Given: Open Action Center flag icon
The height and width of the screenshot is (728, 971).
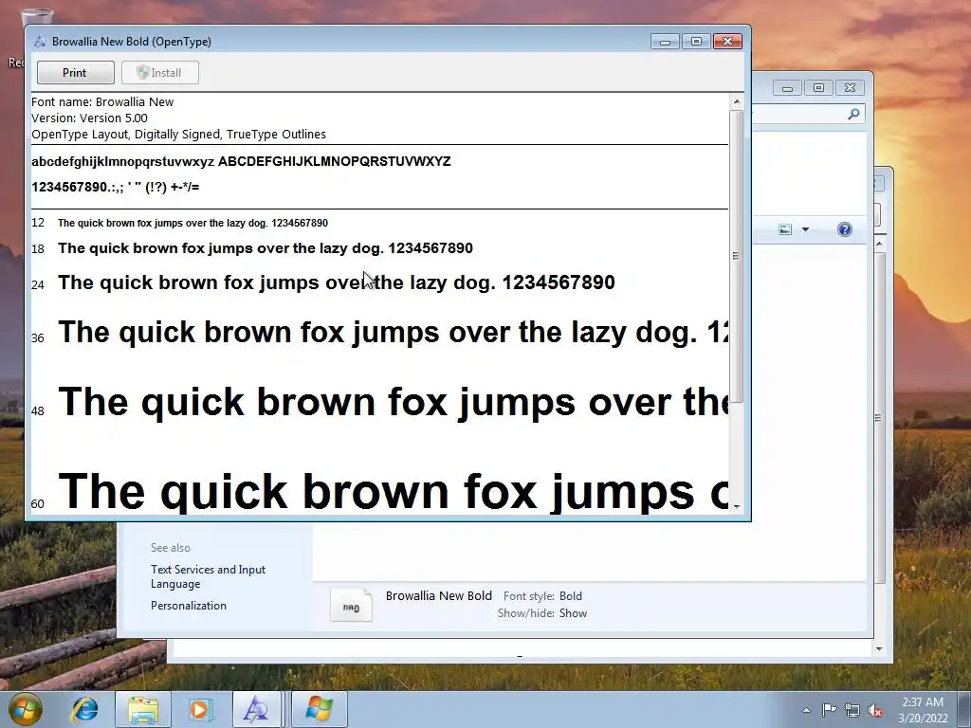Looking at the screenshot, I should click(x=829, y=710).
